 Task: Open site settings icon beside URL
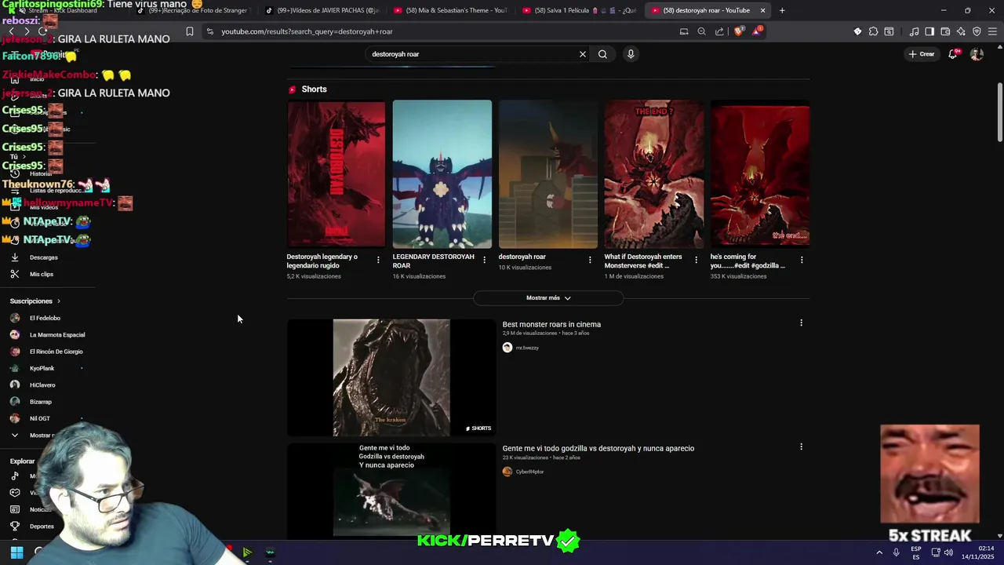click(x=209, y=31)
